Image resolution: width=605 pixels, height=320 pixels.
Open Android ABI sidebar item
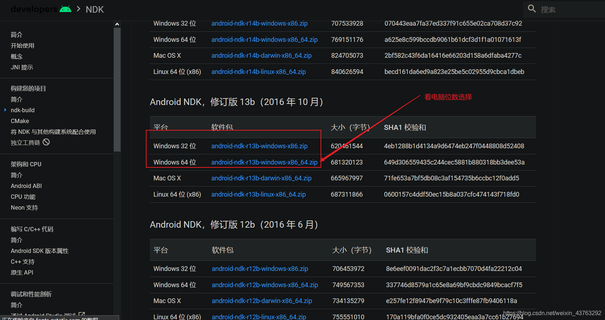click(26, 186)
